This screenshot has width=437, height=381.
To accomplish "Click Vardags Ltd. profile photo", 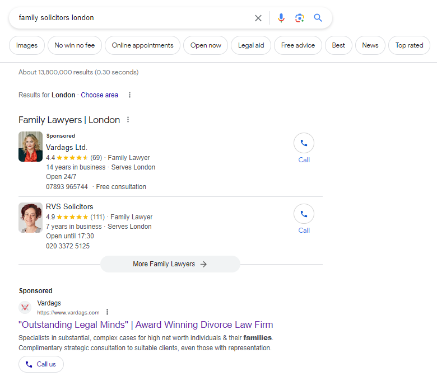I will click(30, 147).
